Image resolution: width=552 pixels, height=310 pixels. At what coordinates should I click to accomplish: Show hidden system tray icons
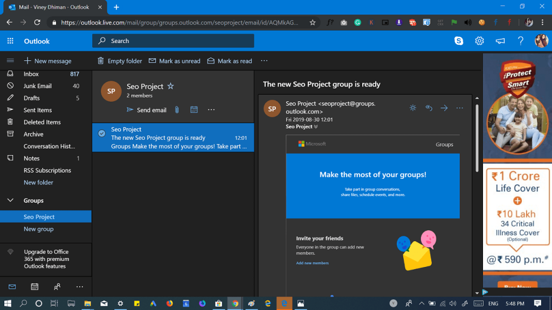pyautogui.click(x=421, y=304)
